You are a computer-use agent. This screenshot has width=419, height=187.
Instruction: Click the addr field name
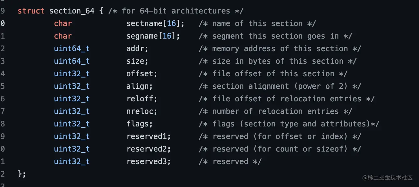click(137, 49)
